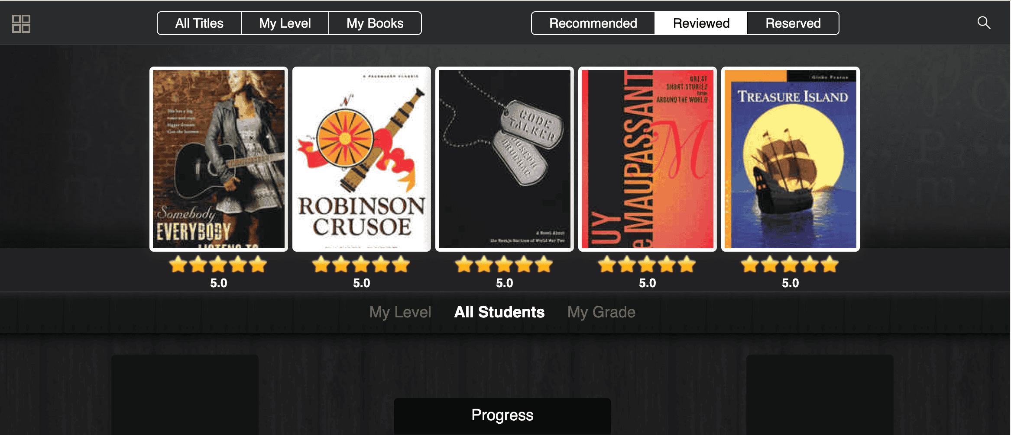The width and height of the screenshot is (1011, 435).
Task: Open Somebody Everybody Listens To book cover
Action: point(219,159)
